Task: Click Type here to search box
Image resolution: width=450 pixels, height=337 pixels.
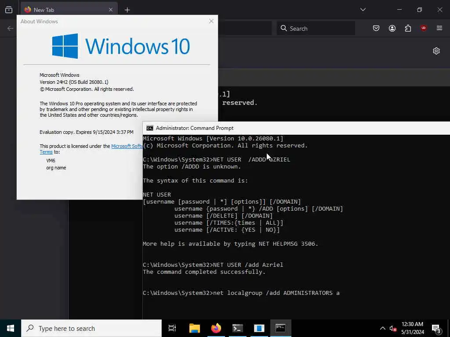Action: [91, 328]
